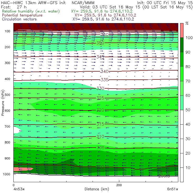Click the 900 hPa pressure axis label
194x194 pixels.
(x=7, y=158)
